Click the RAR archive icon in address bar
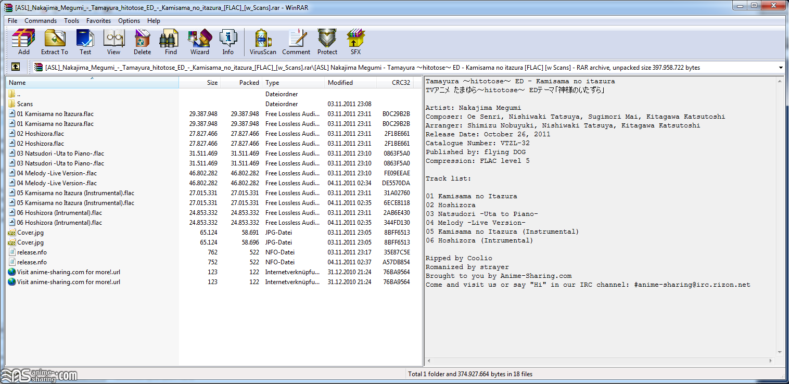The width and height of the screenshot is (789, 384). pos(39,67)
